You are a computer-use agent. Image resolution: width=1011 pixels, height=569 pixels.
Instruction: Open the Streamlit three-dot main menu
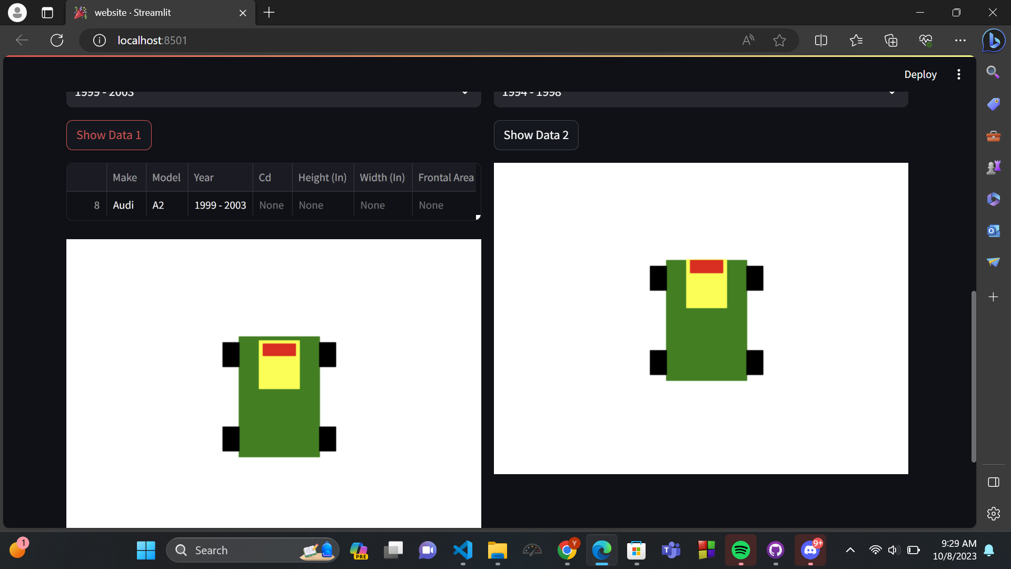(958, 74)
